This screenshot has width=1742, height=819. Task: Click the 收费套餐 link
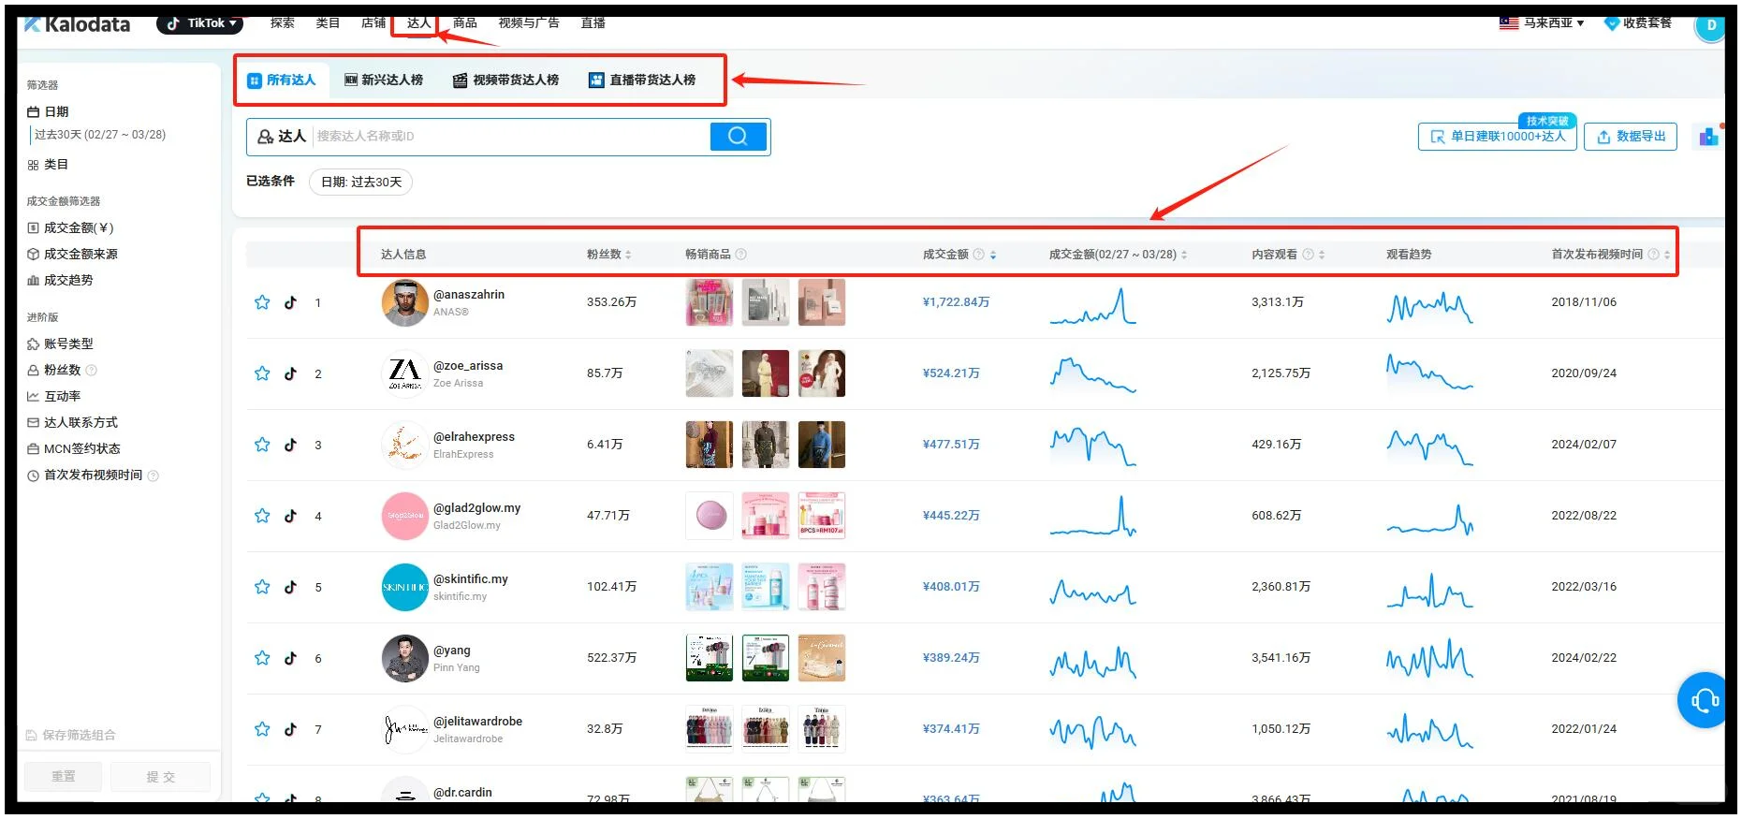pos(1638,23)
